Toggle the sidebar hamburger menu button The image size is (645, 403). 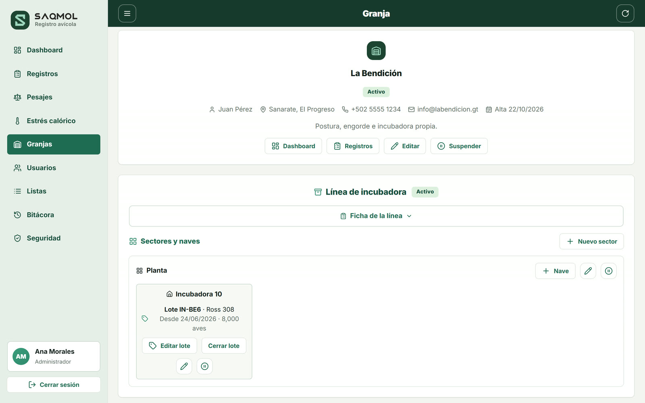(x=127, y=13)
